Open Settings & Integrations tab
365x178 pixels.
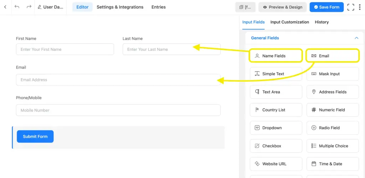(x=120, y=7)
